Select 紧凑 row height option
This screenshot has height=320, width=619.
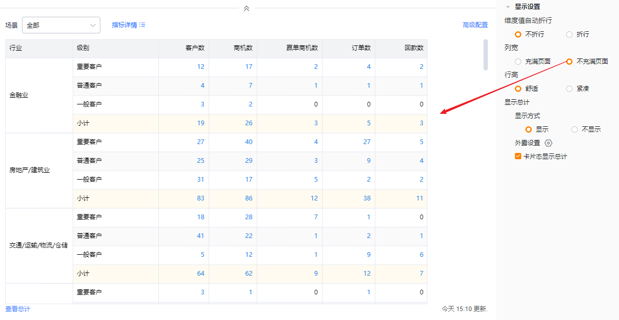569,89
